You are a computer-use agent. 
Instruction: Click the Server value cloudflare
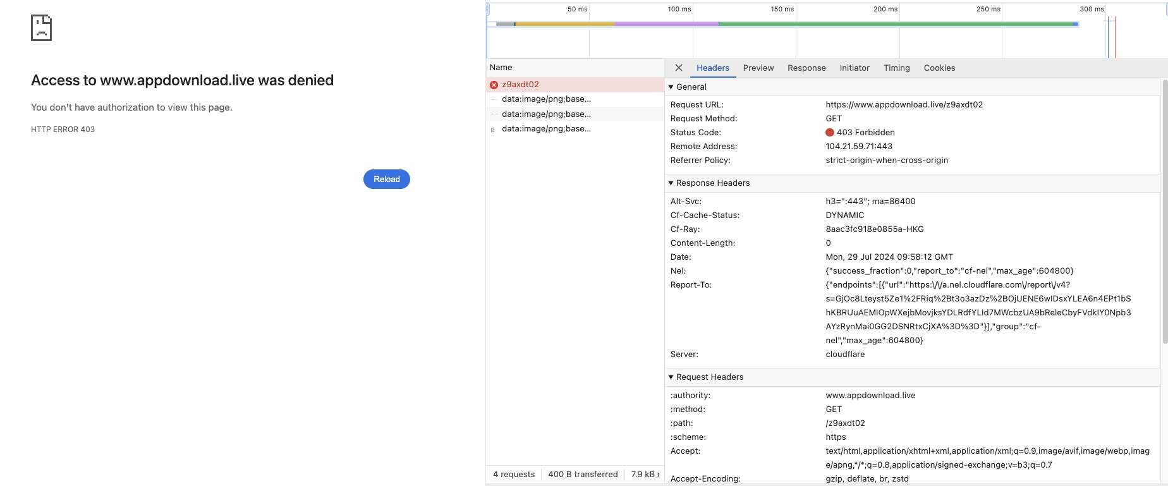point(845,355)
